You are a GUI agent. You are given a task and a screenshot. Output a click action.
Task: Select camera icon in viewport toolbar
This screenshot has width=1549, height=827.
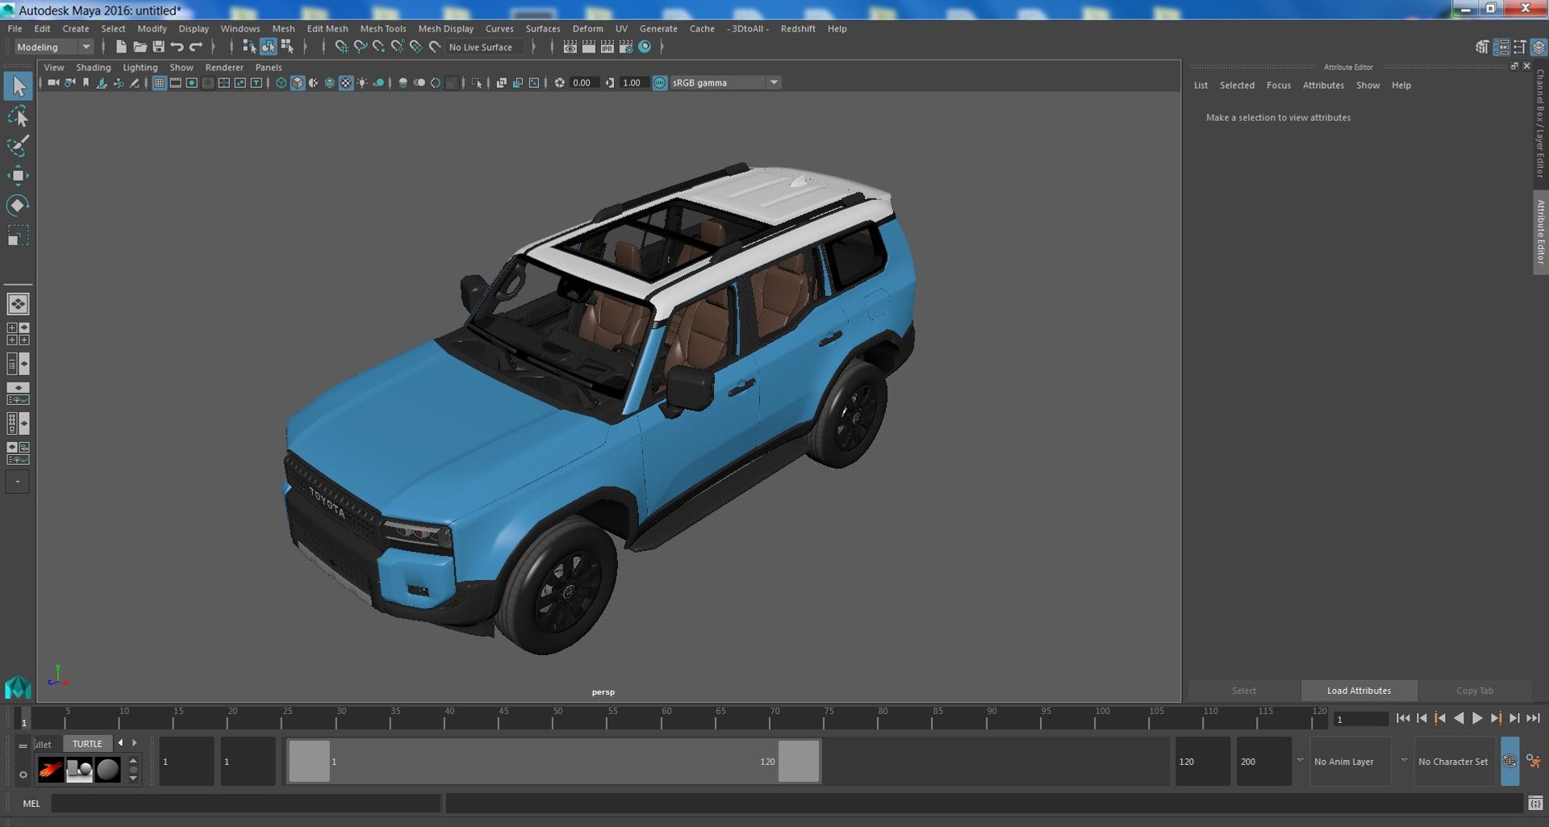pyautogui.click(x=52, y=82)
